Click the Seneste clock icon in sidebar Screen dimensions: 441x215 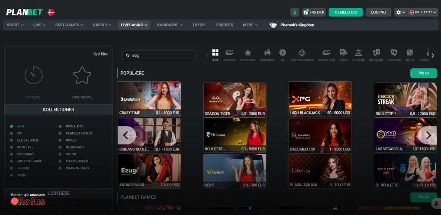coord(34,75)
